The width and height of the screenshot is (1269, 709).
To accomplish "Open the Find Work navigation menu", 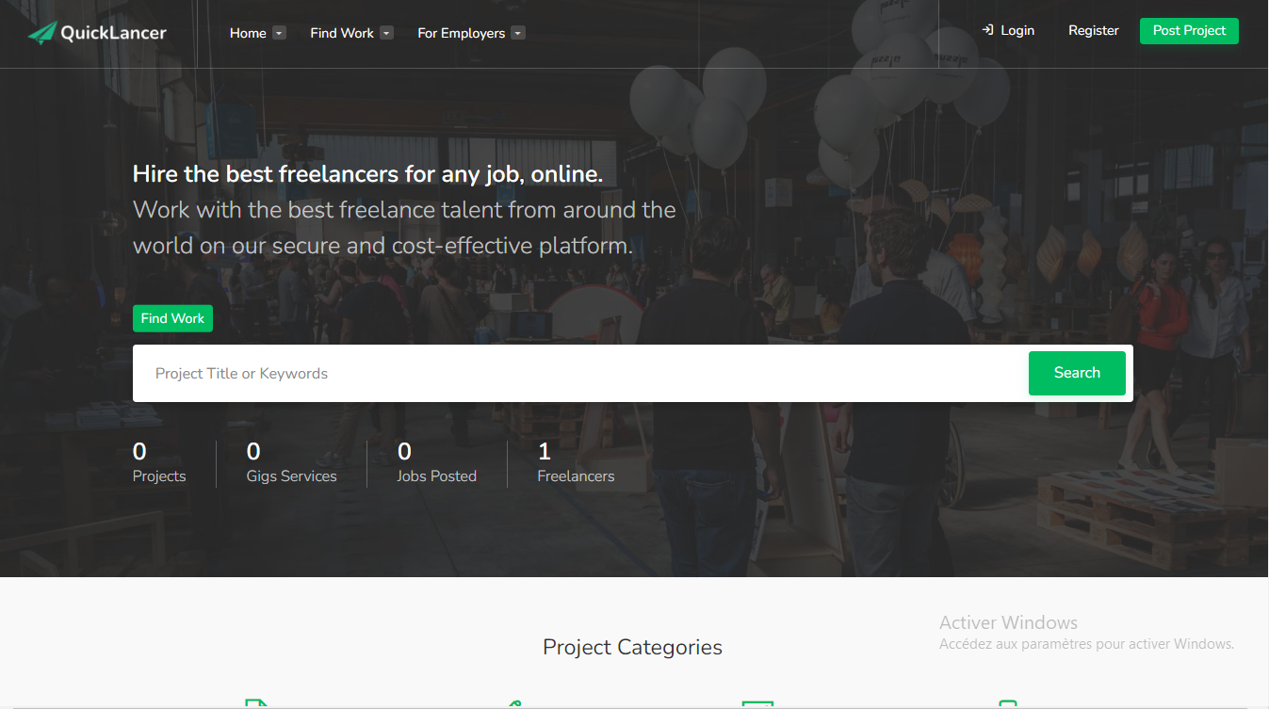I will pyautogui.click(x=342, y=33).
